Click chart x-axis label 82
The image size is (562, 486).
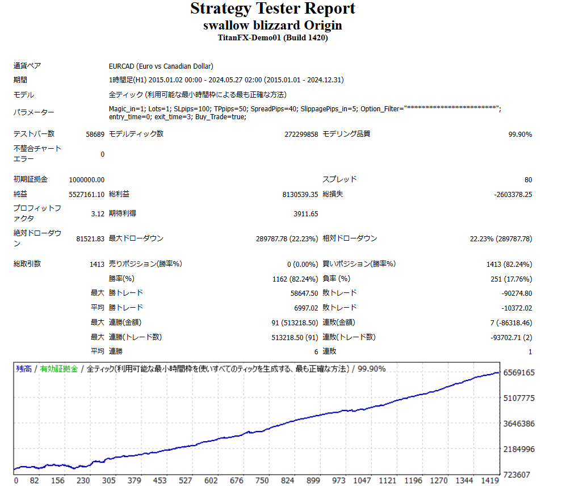coord(35,481)
